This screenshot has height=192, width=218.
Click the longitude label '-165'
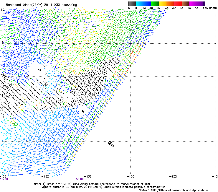(x=3, y=177)
